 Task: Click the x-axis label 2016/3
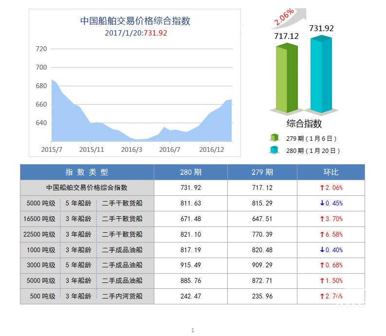pos(131,149)
